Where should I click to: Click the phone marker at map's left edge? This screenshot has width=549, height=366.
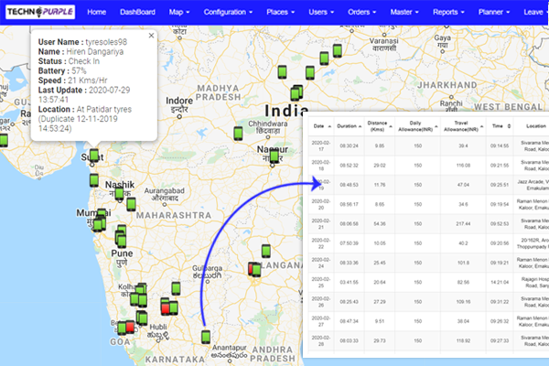4,140
